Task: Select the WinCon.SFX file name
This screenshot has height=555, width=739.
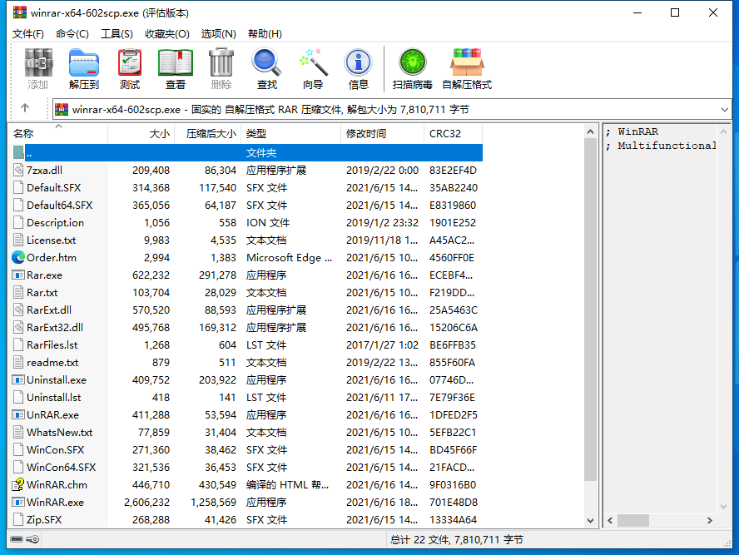Action: 55,449
